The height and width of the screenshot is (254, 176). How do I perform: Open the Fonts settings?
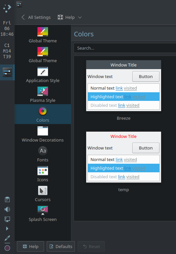tap(43, 154)
